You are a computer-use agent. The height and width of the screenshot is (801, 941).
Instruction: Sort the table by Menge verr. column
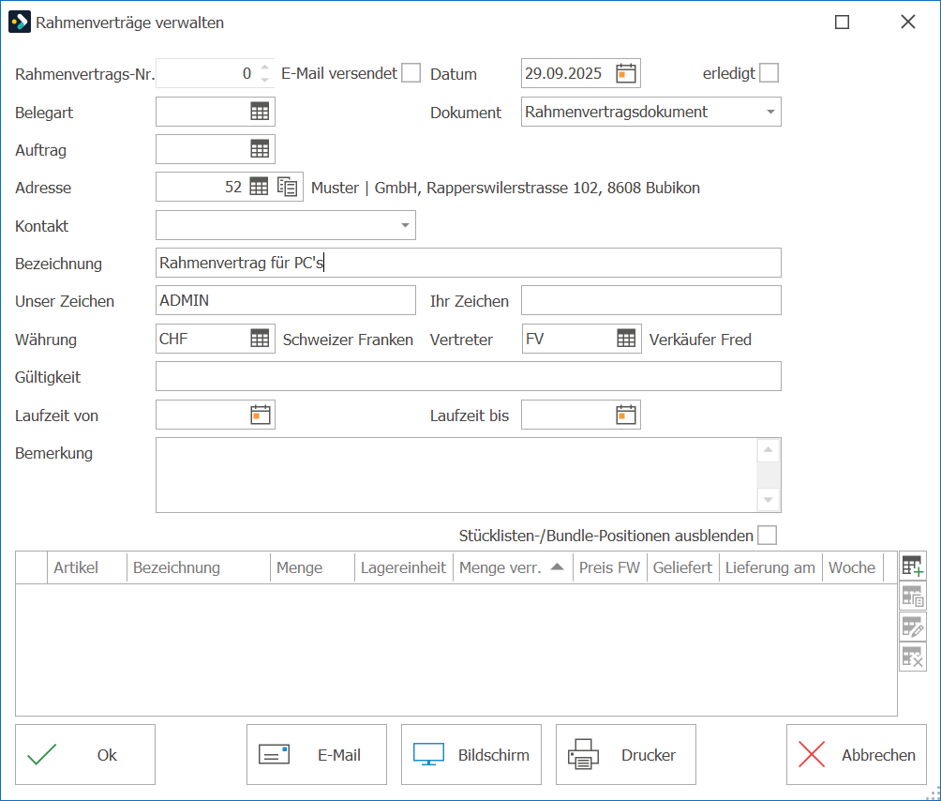point(511,567)
